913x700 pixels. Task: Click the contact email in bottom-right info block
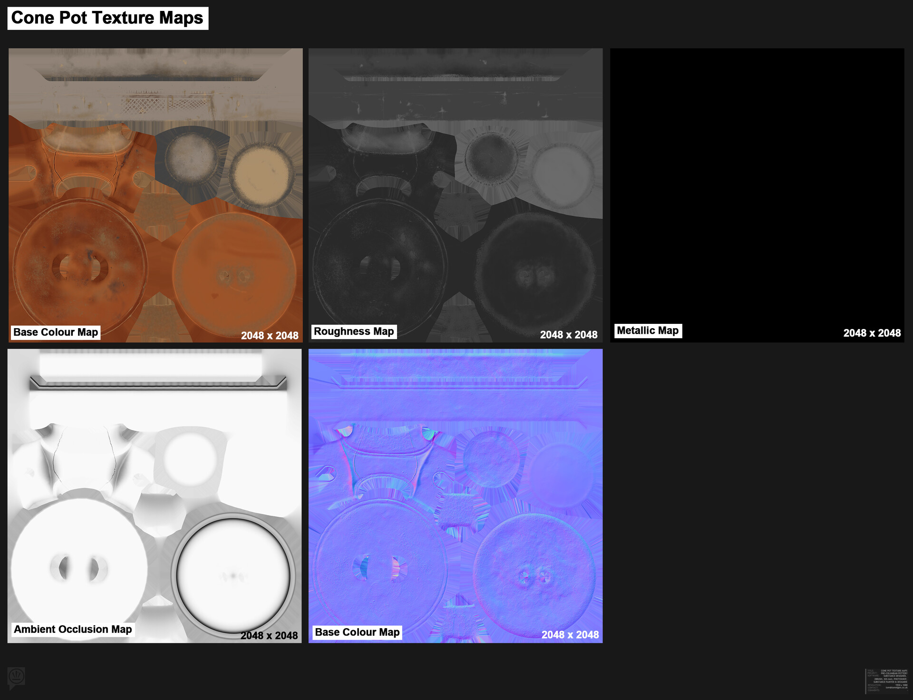click(896, 688)
